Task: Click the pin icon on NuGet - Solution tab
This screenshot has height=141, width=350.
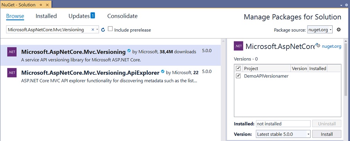Action: click(x=41, y=5)
